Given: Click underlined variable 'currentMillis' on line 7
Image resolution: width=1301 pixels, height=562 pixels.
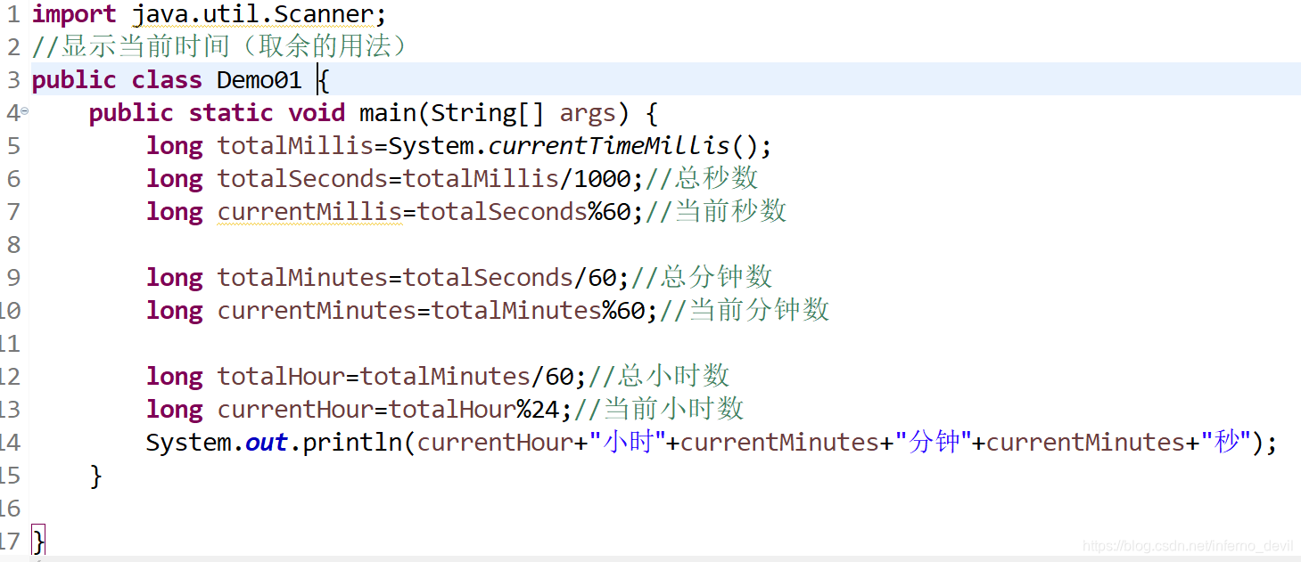Looking at the screenshot, I should (x=309, y=212).
